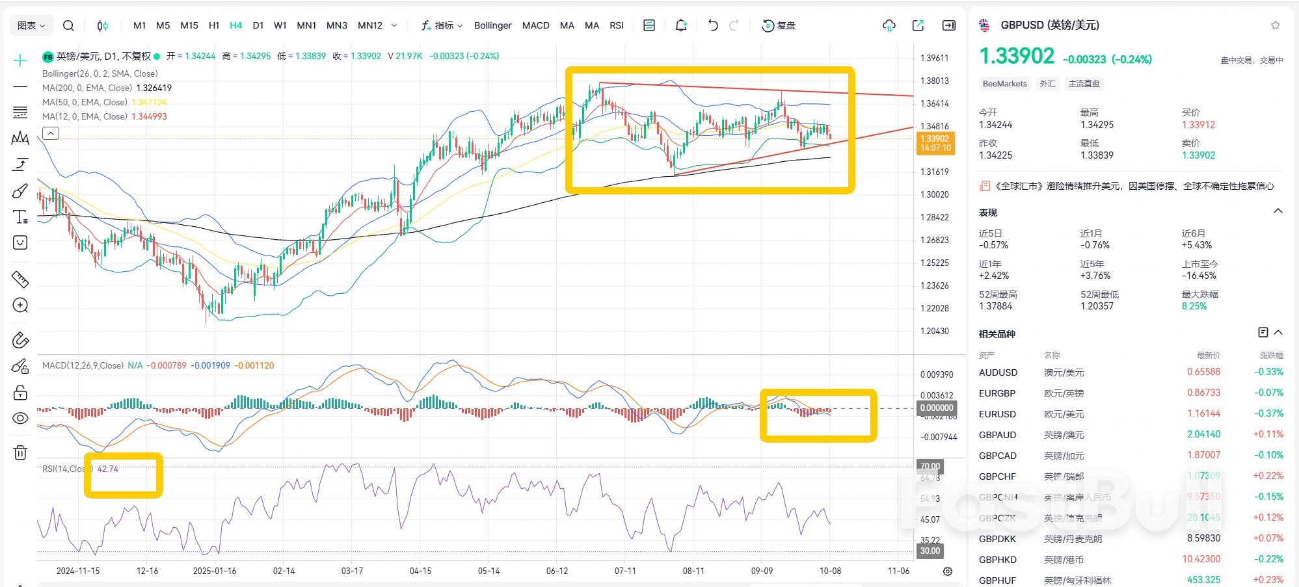Create a price alert via the bell icon
The image size is (1299, 587).
pos(680,25)
